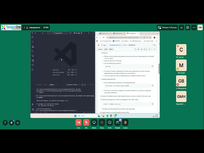Expand the bookmarks overflow chevron

(x=157, y=41)
